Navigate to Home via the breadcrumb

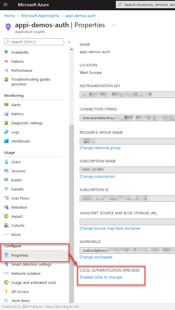pyautogui.click(x=9, y=16)
